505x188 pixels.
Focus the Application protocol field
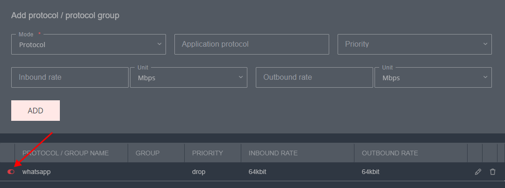pos(252,44)
